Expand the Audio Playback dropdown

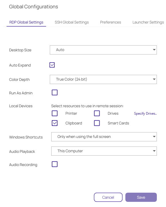(x=104, y=151)
